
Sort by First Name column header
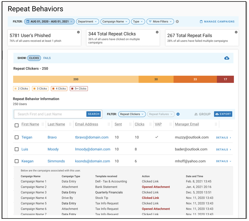[x=30, y=124]
